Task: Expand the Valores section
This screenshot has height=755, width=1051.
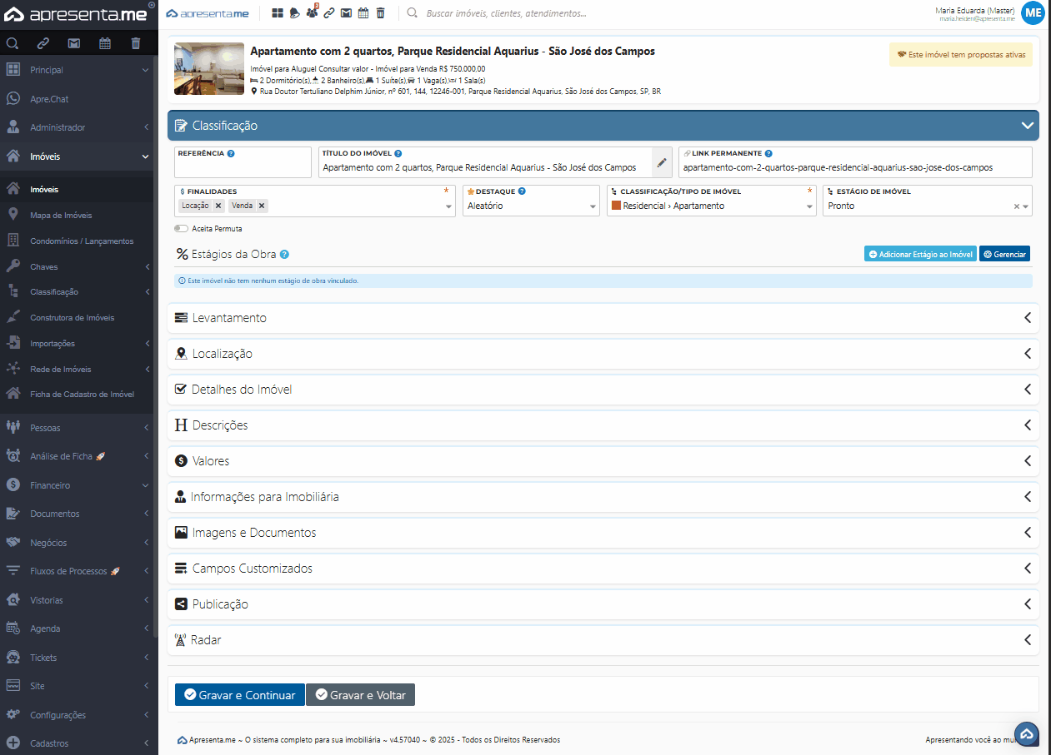Action: (603, 461)
